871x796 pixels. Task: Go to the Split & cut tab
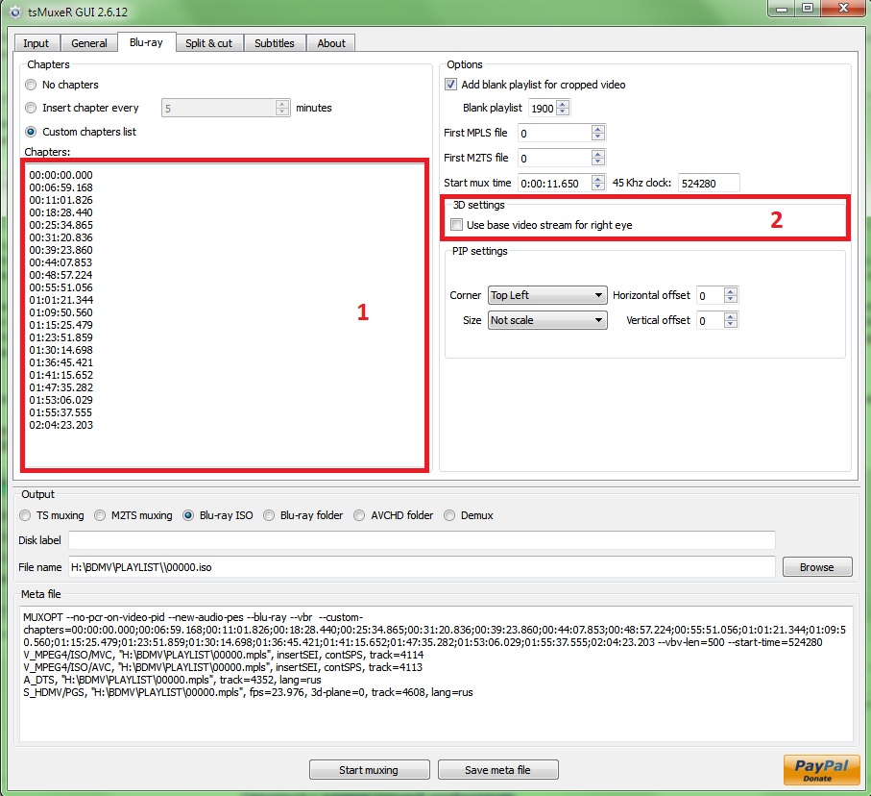click(x=208, y=43)
